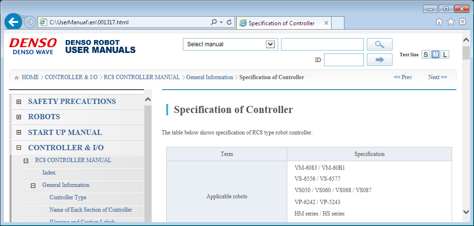Click the refresh icon in address bar

click(229, 22)
